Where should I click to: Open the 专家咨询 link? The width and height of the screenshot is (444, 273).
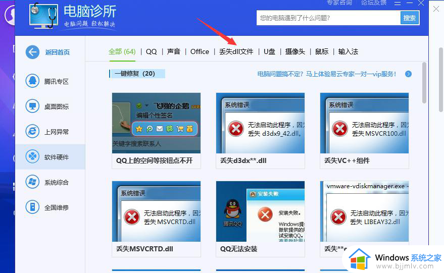pyautogui.click(x=339, y=3)
